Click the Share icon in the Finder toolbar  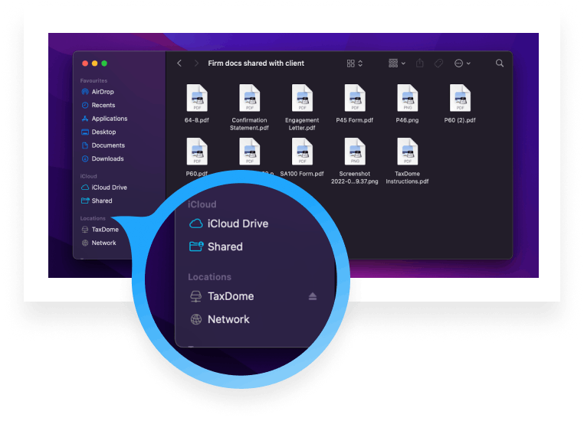[420, 64]
